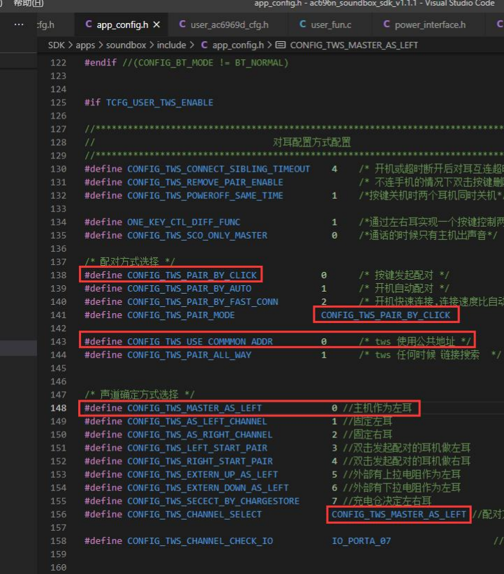Click CONFIG_TWS_EXTERN_UP_AS_LEFT macro name
Screen dimensions: 504x574
(x=202, y=474)
